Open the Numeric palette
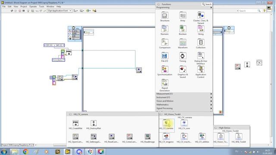The width and height of the screenshot is (276, 155). coord(165,29)
